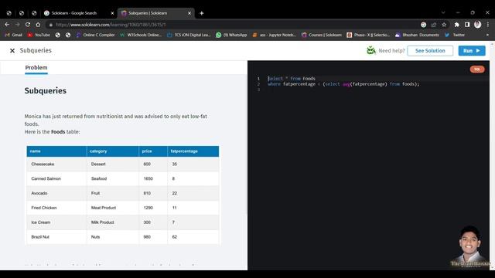Click the address bar URL
Viewport: 495px width, 278px height.
coord(111,25)
